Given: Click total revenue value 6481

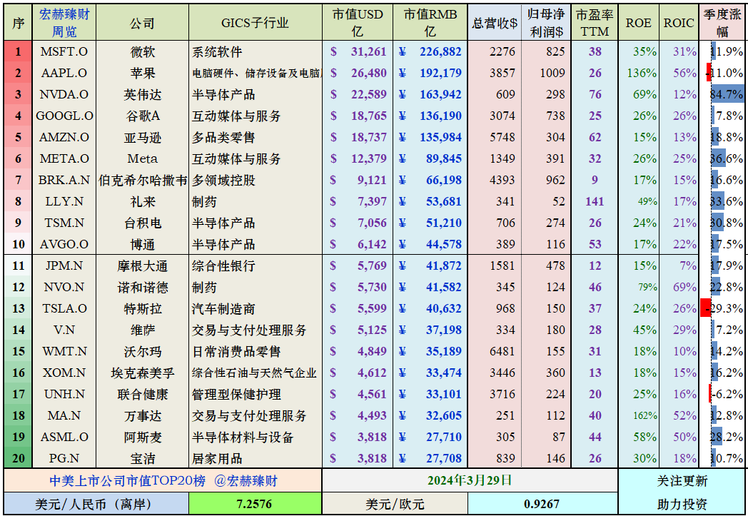Looking at the screenshot, I should 502,351.
